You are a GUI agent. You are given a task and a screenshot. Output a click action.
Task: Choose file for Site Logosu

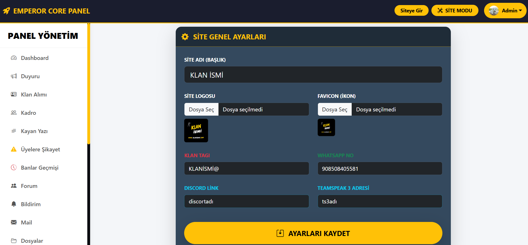tap(201, 109)
